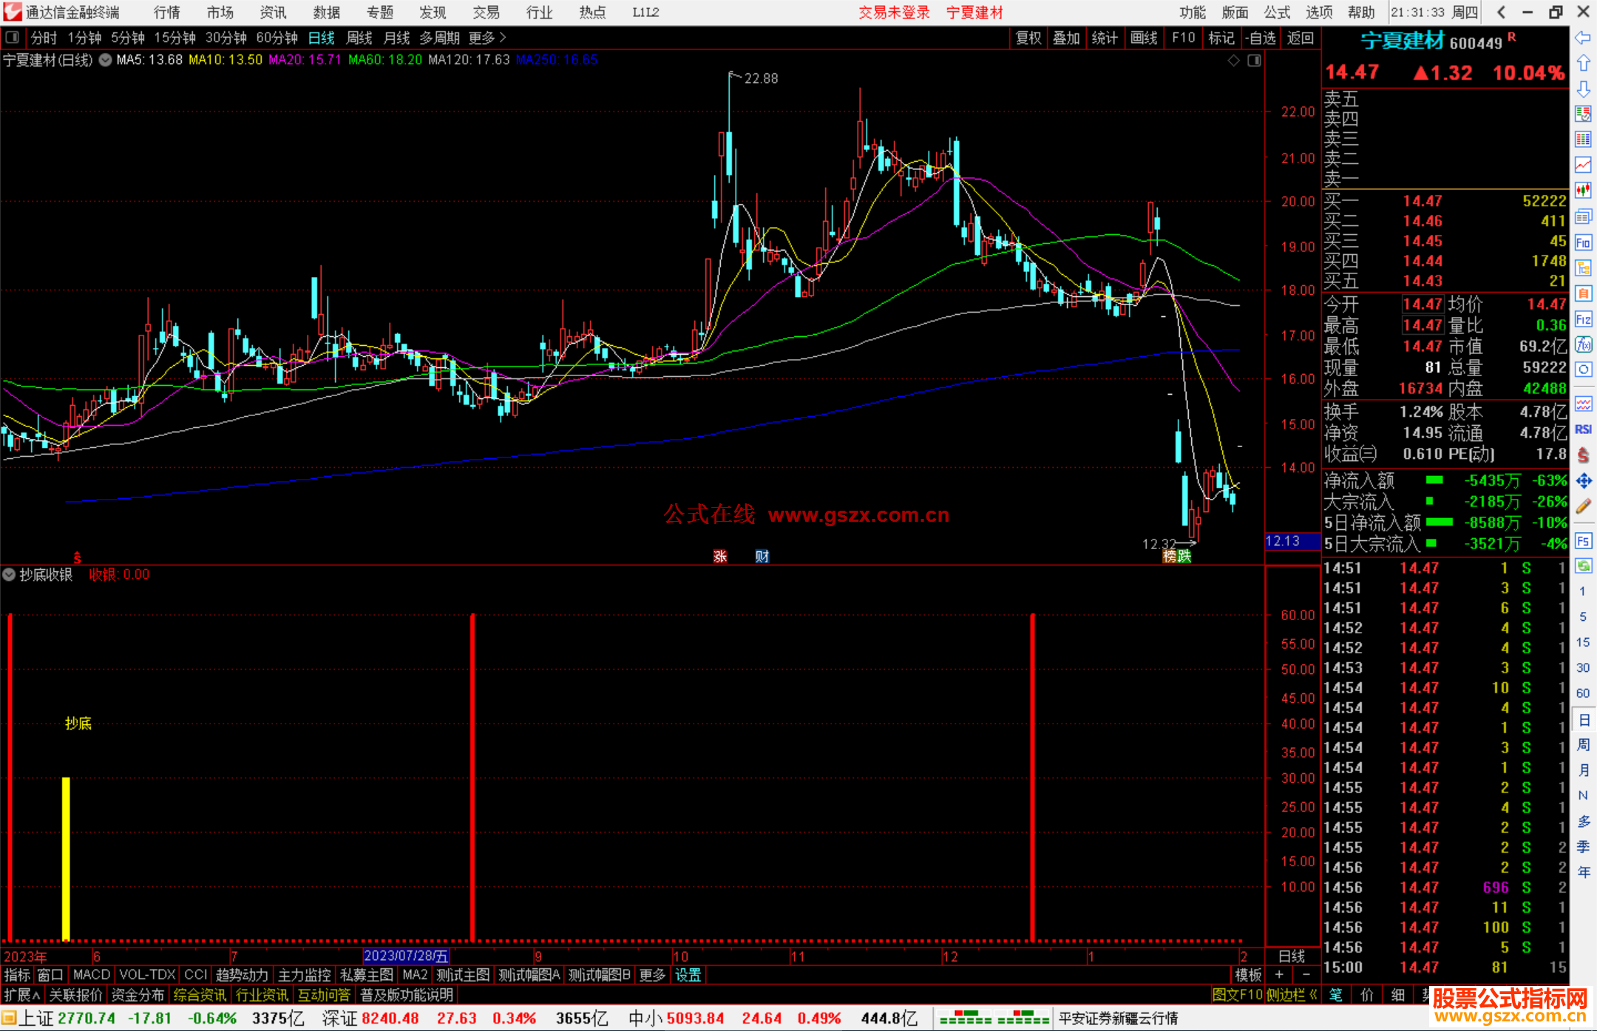Open the F10 sidebar icon
This screenshot has height=1031, width=1597.
[1583, 243]
